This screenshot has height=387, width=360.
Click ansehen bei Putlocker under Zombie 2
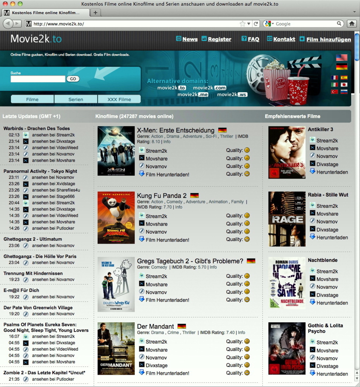click(53, 379)
